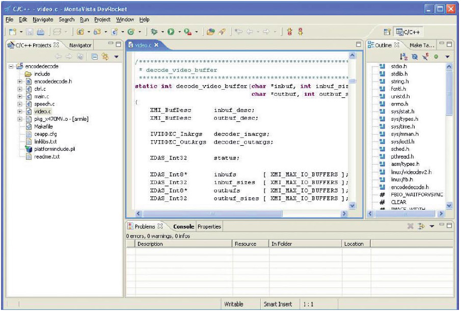The height and width of the screenshot is (313, 462).
Task: Click the New C source file icon
Action: click(114, 32)
